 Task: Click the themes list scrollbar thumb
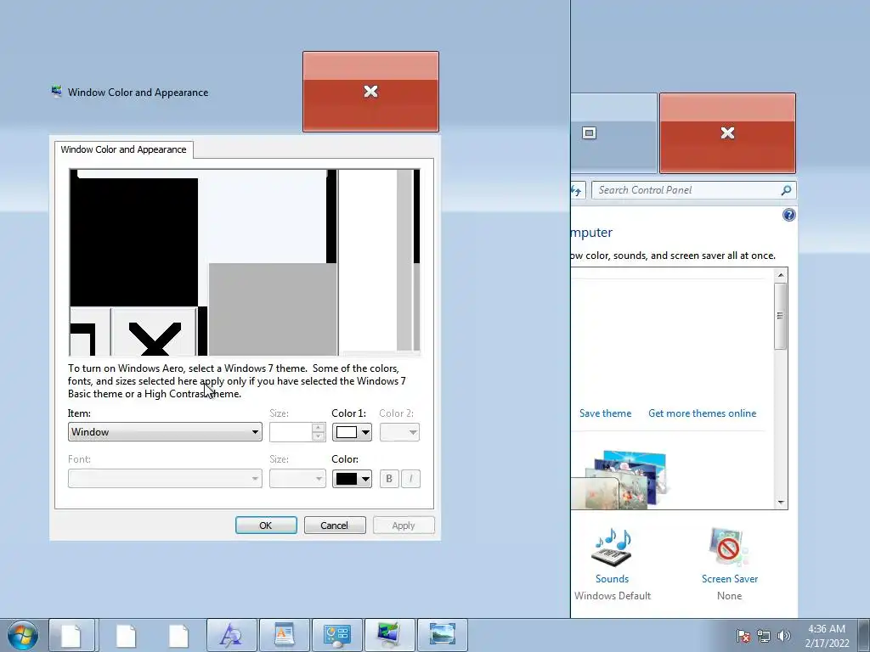point(781,316)
